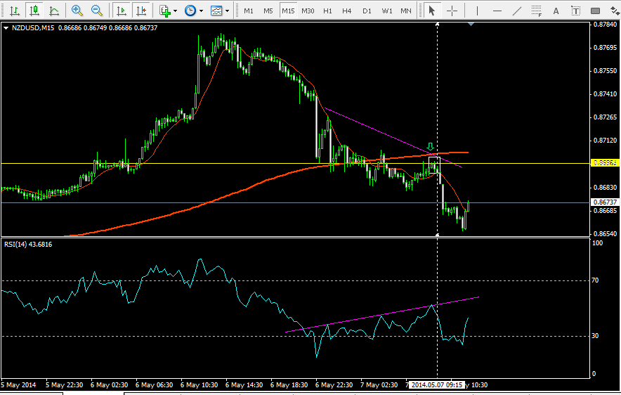Click the chart shift triangle marker
Screen dimensions: 621x395
tap(471, 25)
